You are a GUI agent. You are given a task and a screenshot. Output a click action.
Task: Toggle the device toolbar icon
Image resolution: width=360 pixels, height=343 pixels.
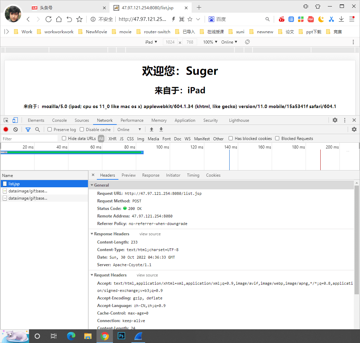coord(15,120)
